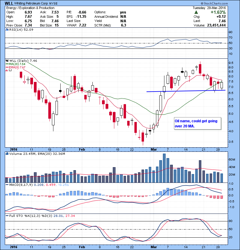Click the green up-triangle beside +1.63%

click(x=196, y=12)
